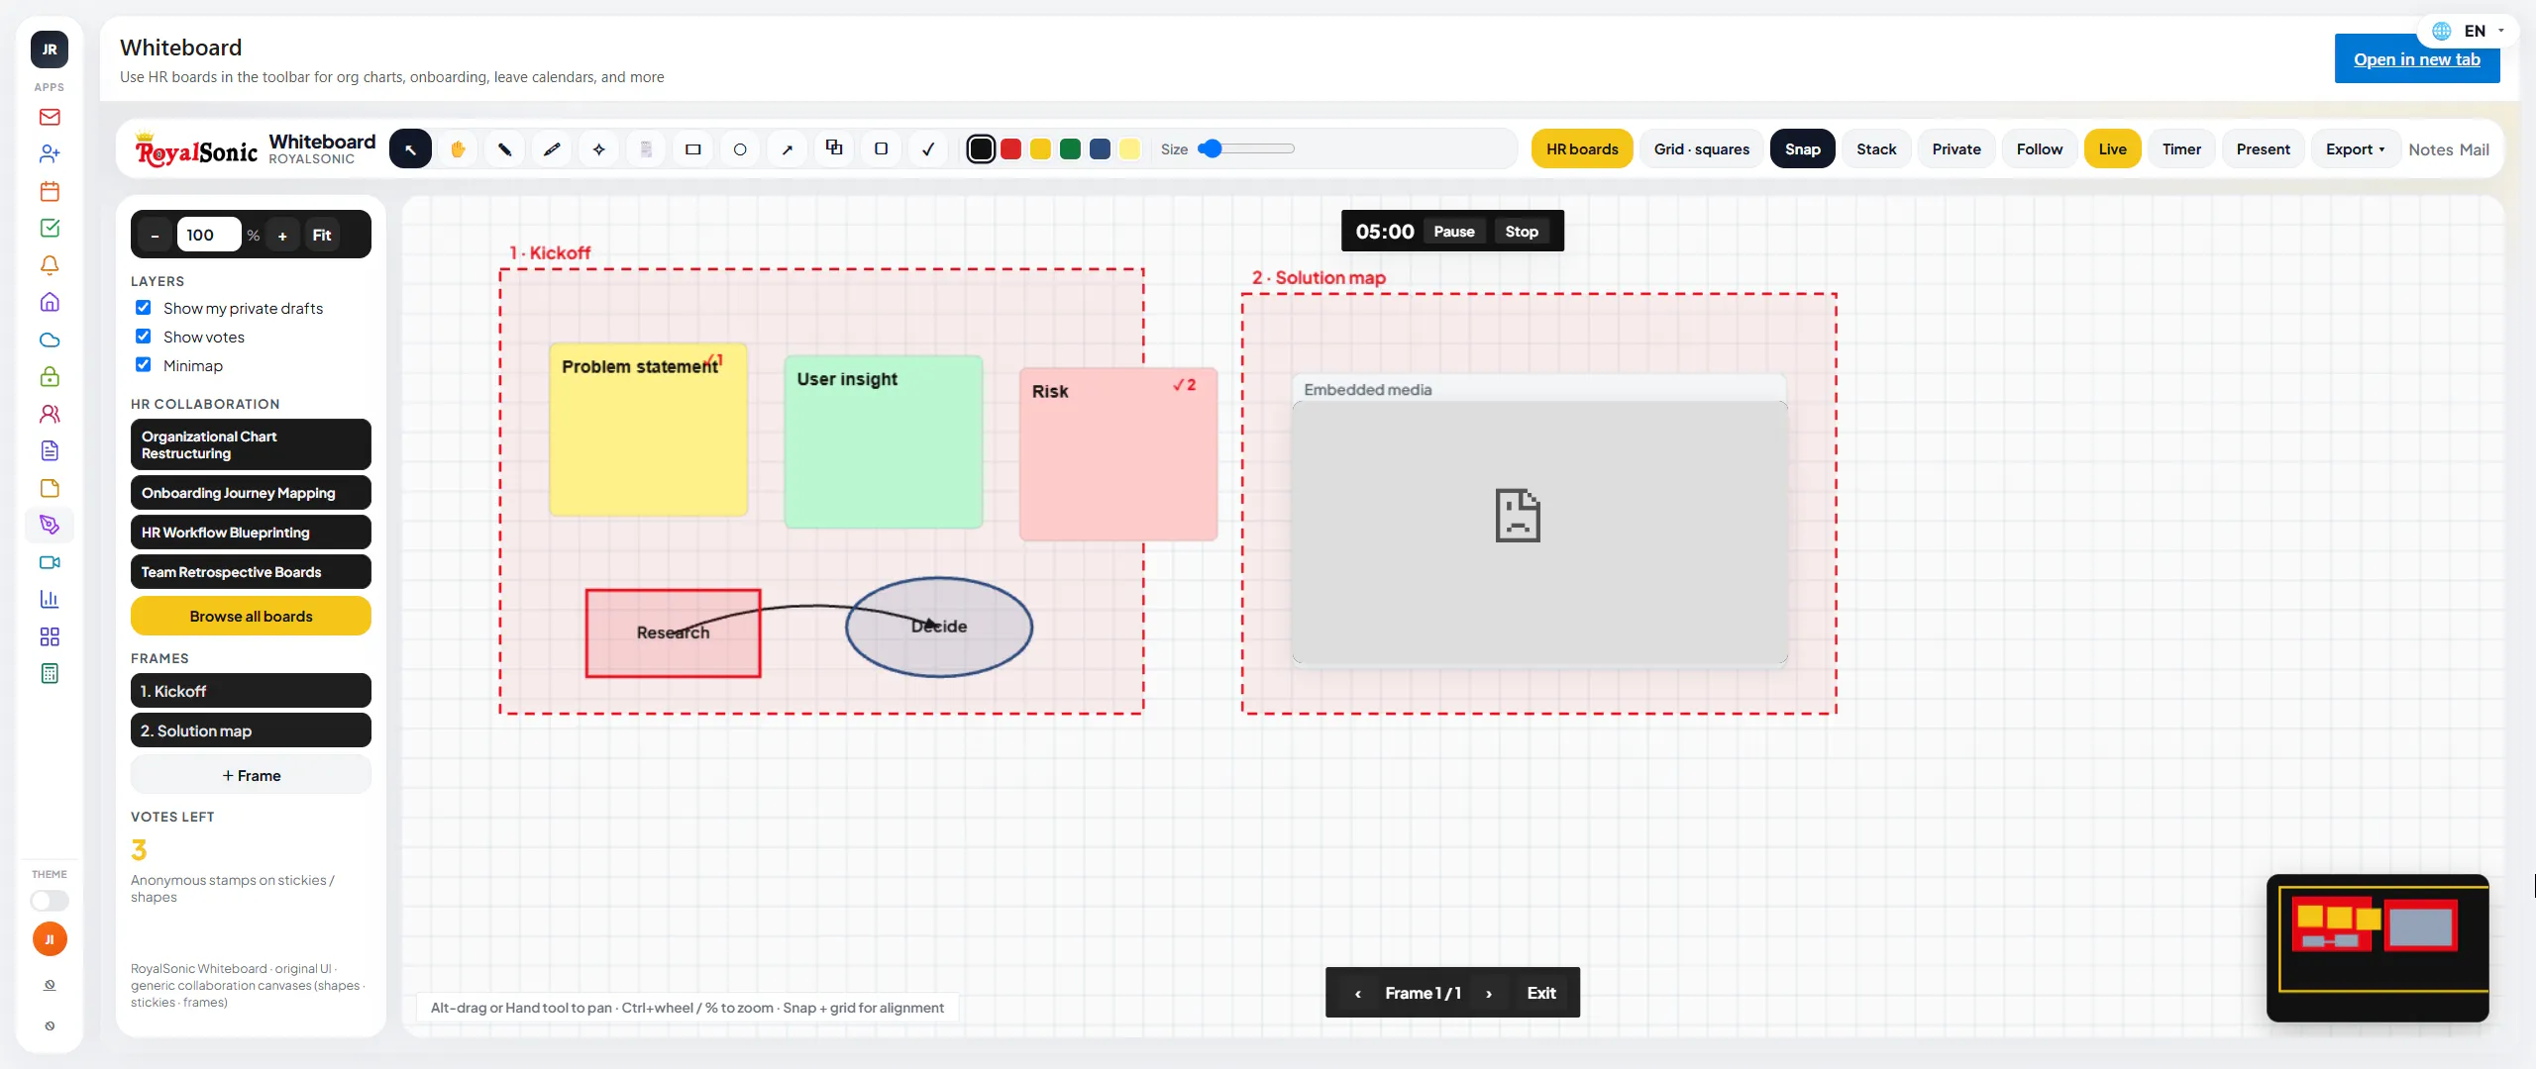The width and height of the screenshot is (2536, 1069).
Task: Select the ellipse shape tool
Action: tap(740, 149)
